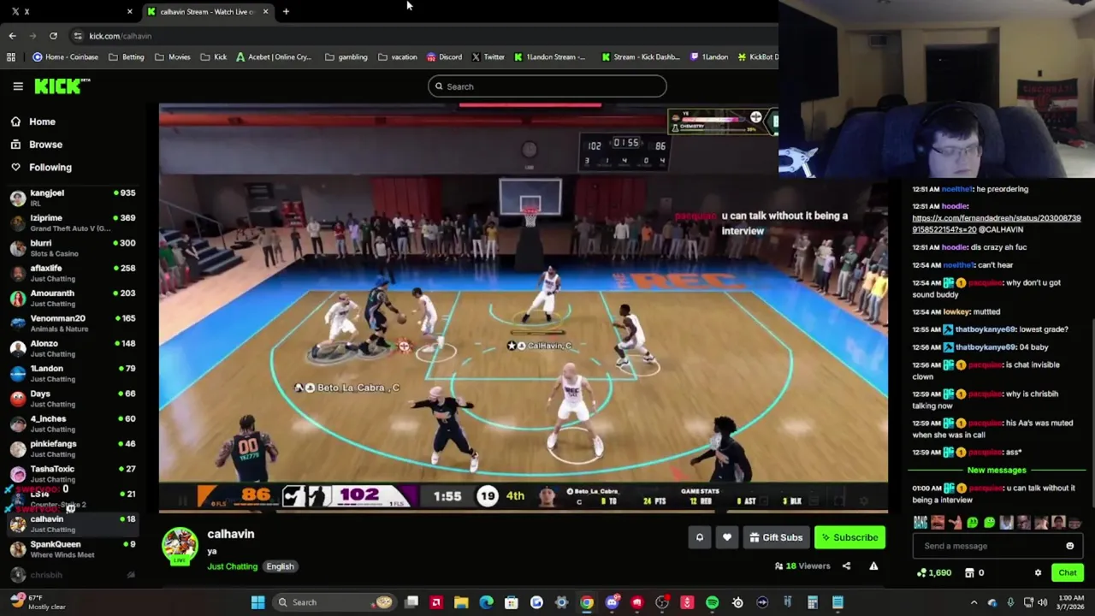1095x616 pixels.
Task: Click the 18 Viewers count
Action: point(802,566)
